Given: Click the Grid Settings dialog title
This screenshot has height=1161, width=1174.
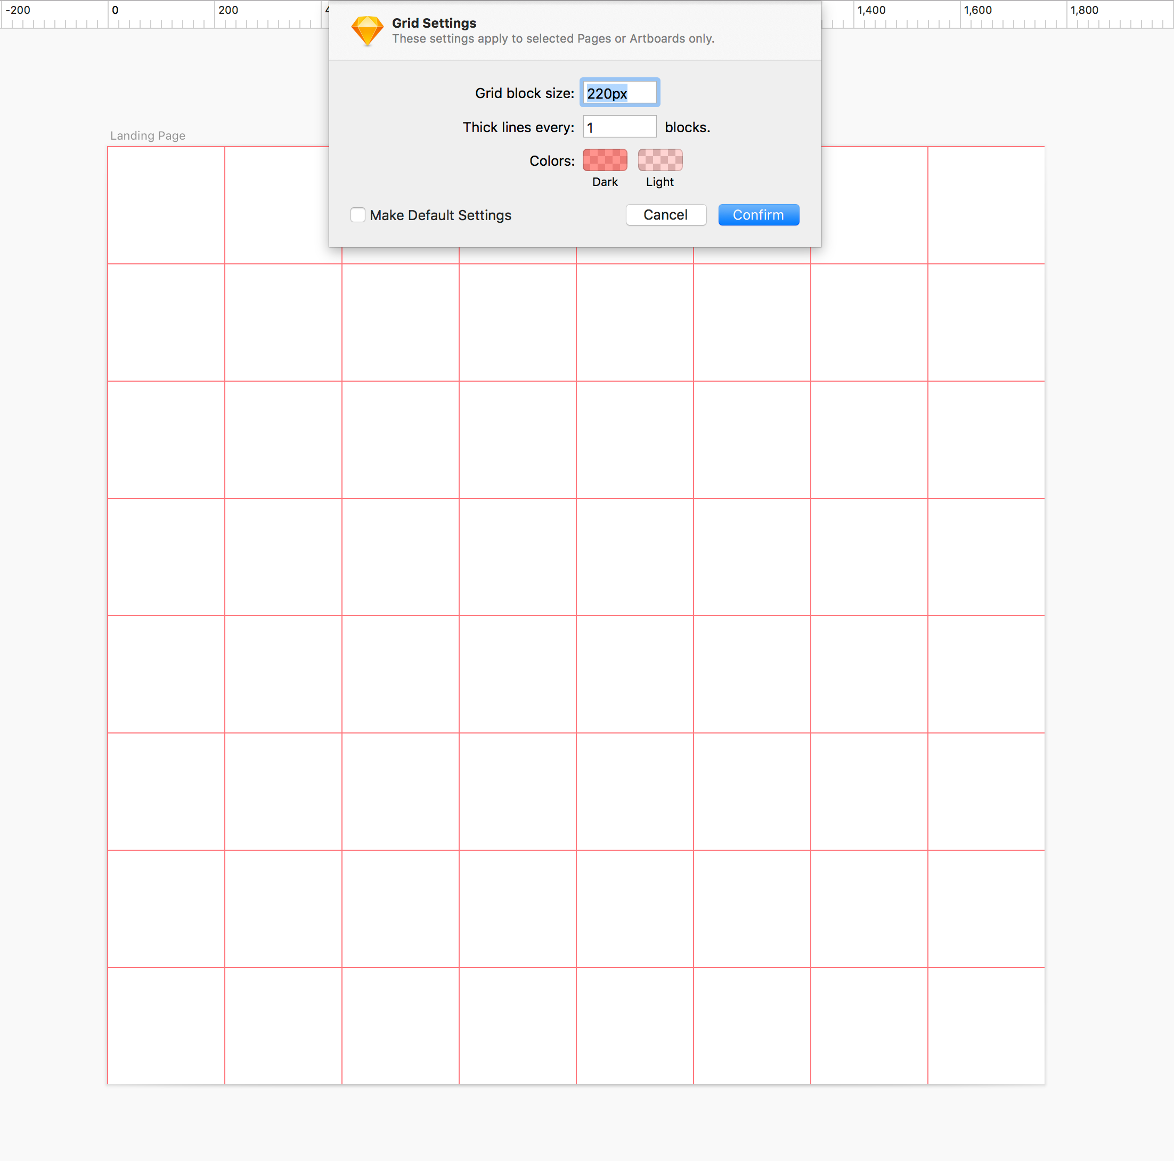Looking at the screenshot, I should tap(434, 23).
